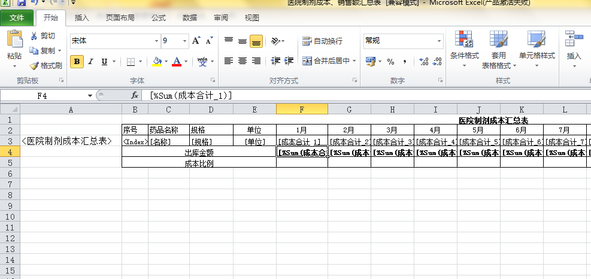591x279 pixels.
Task: Toggle bottom vertical alignment
Action: coord(256,41)
